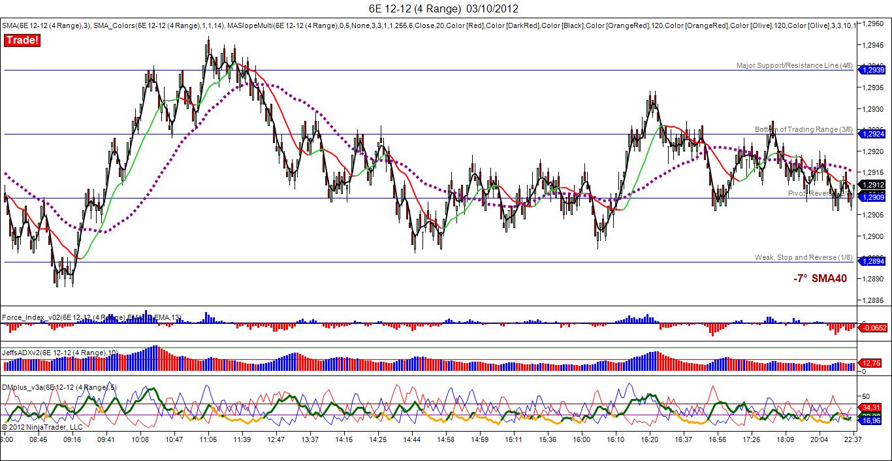
Task: Click the red -0,0652 Force Index marker
Action: coord(873,328)
